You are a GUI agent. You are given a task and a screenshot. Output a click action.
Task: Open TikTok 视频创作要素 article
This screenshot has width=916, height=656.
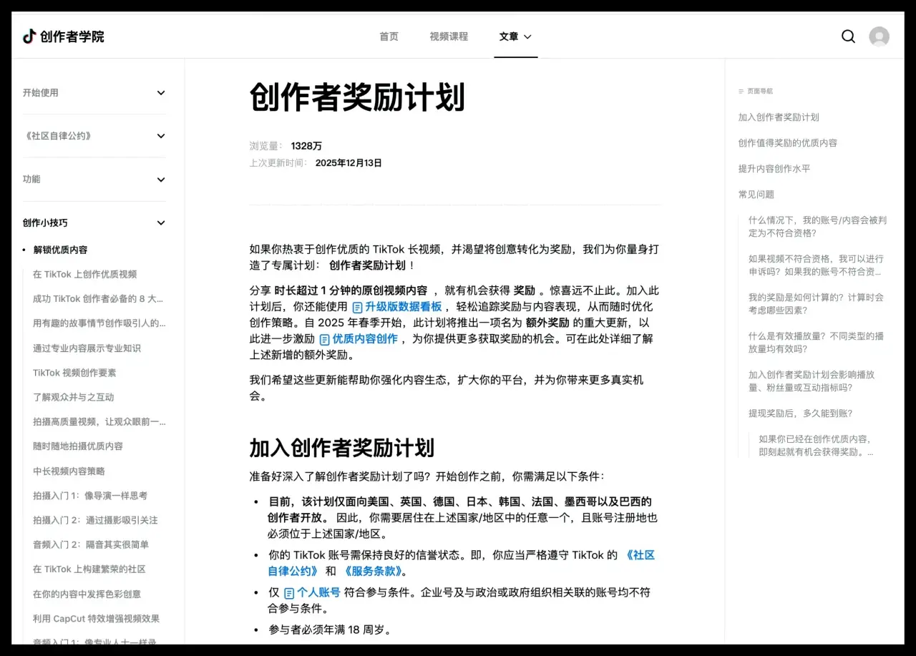[74, 373]
